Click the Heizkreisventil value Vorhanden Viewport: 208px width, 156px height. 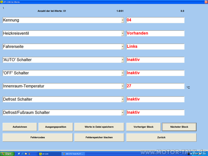pos(155,33)
